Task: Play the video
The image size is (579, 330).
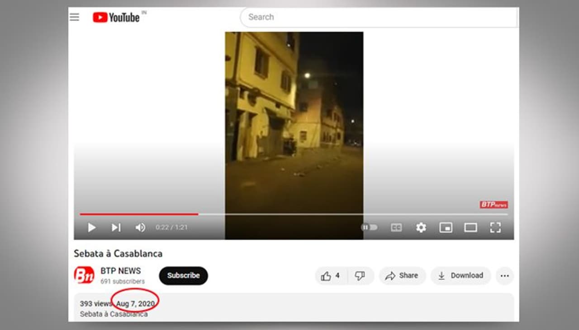Action: 91,228
